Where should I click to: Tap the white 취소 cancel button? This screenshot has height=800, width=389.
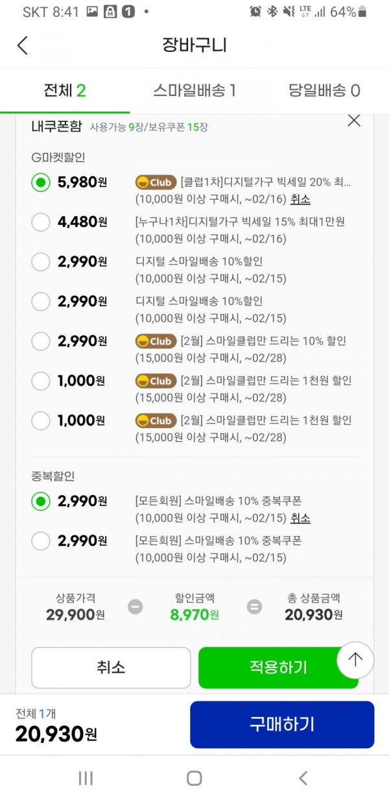tap(111, 668)
